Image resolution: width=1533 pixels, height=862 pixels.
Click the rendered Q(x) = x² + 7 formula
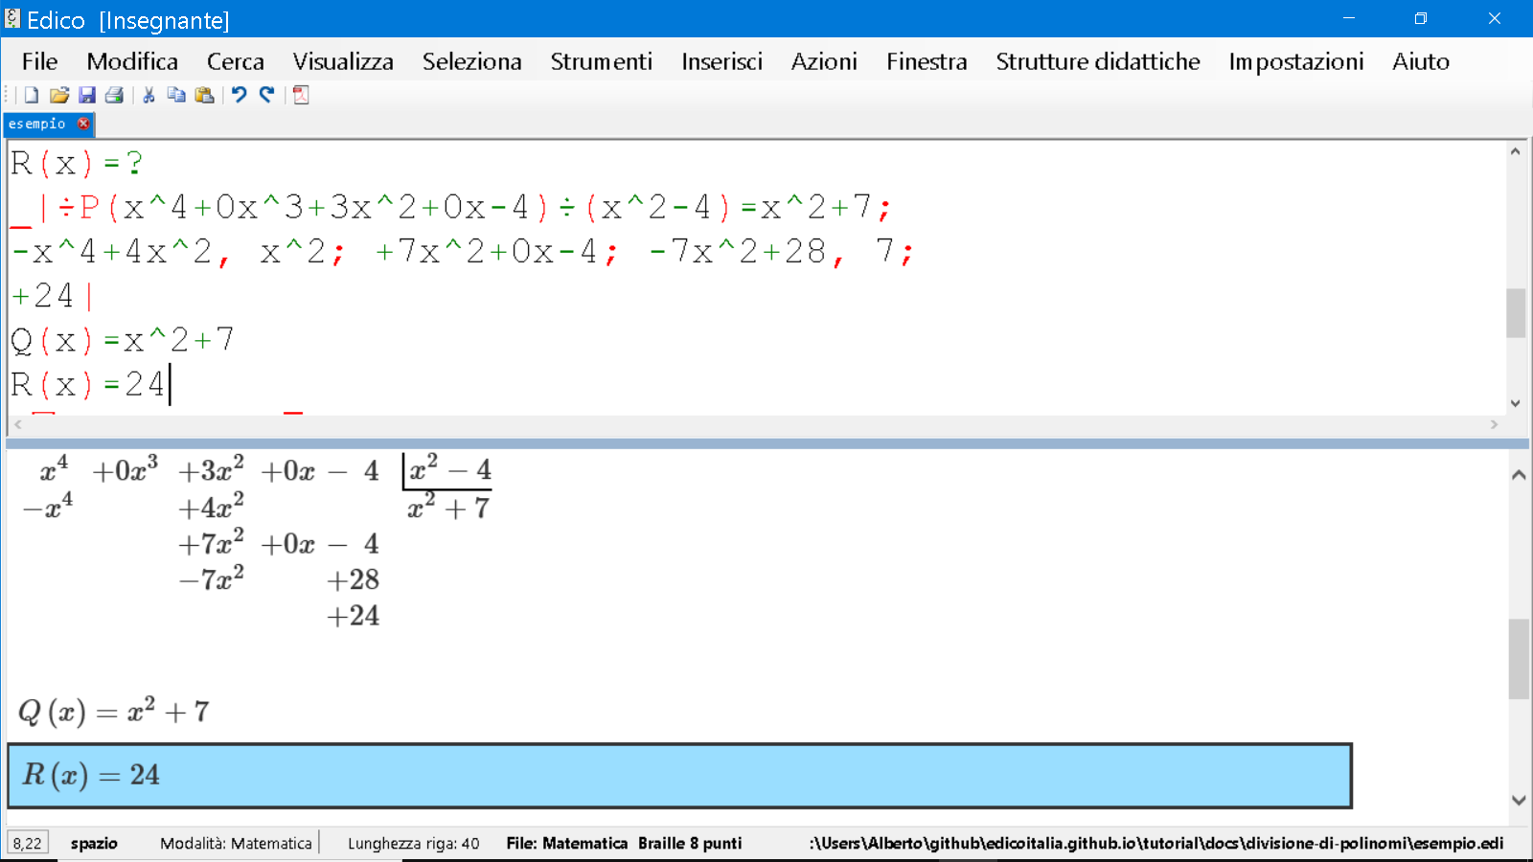[113, 712]
